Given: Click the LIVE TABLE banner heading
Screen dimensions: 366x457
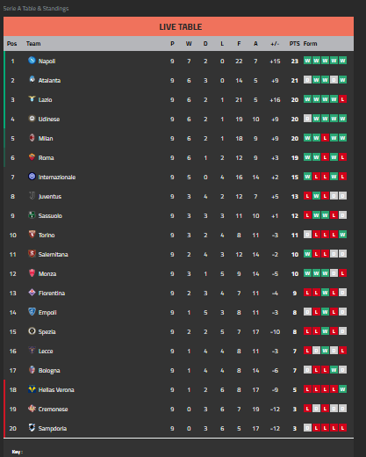Looking at the screenshot, I should 181,27.
